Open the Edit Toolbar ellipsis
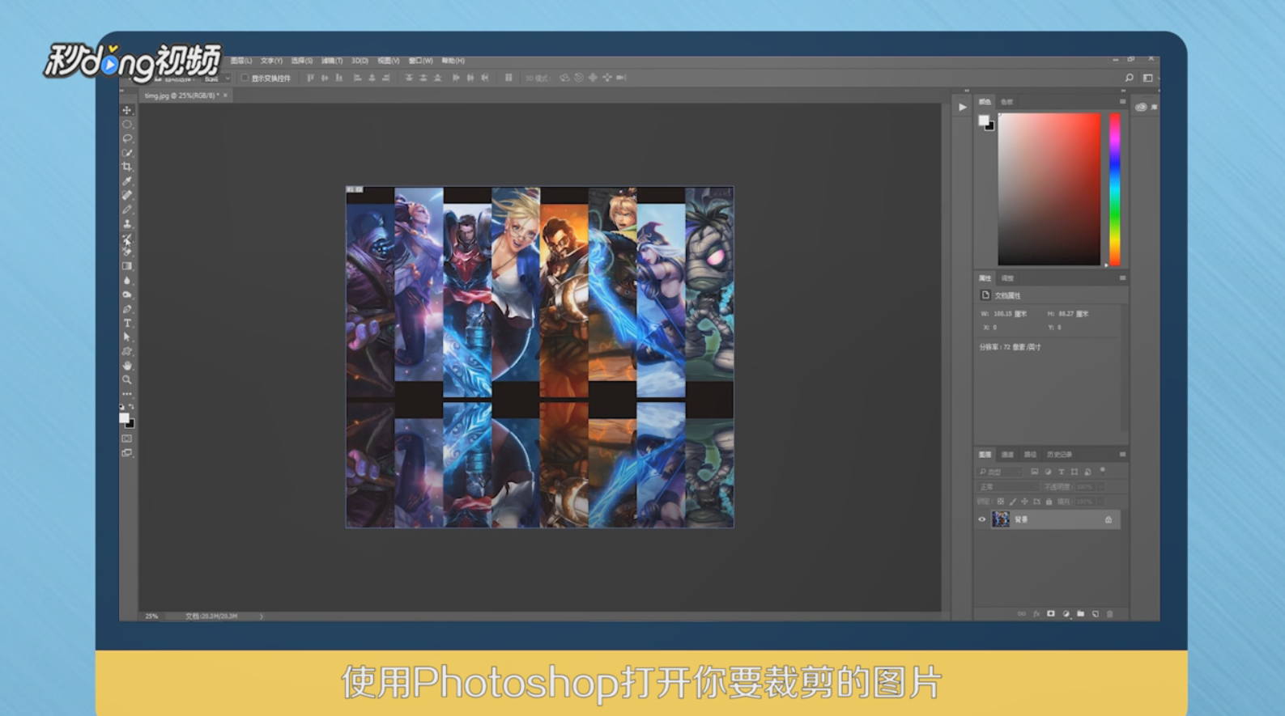The width and height of the screenshot is (1285, 716). tap(127, 394)
